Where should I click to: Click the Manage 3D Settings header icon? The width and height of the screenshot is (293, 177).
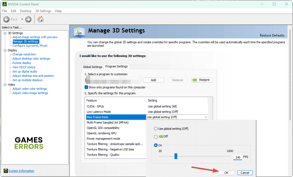point(79,32)
